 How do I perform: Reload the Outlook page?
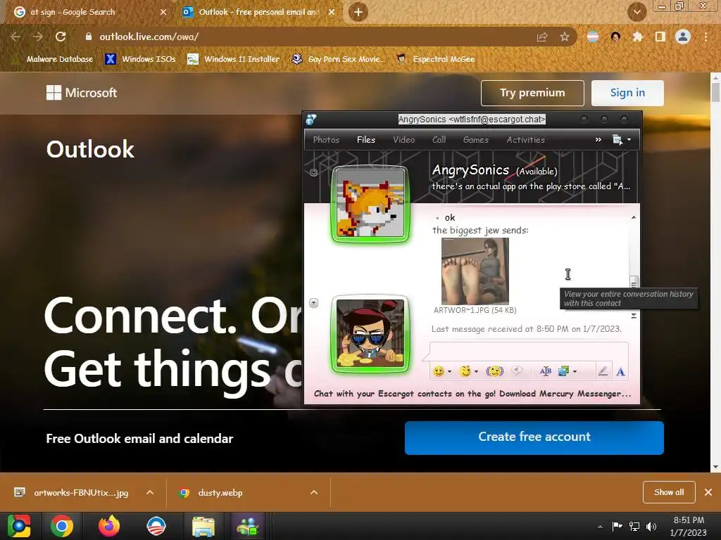[x=61, y=37]
